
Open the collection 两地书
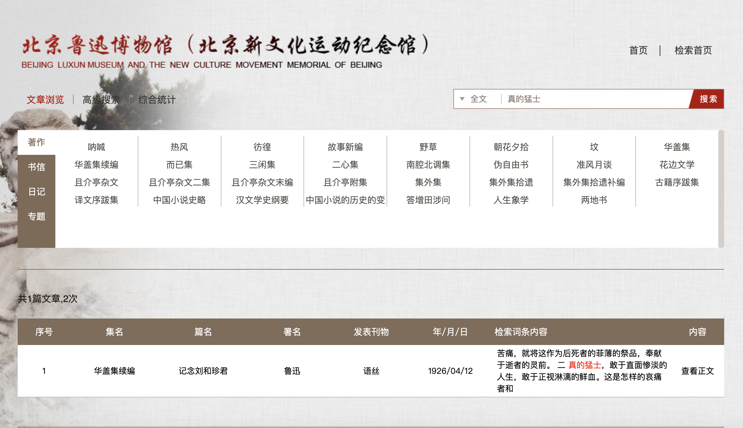pyautogui.click(x=594, y=200)
